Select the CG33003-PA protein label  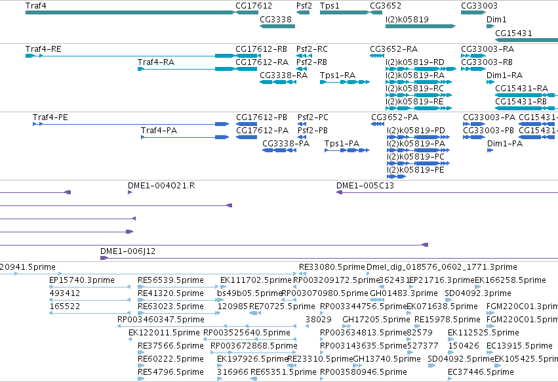tap(489, 117)
